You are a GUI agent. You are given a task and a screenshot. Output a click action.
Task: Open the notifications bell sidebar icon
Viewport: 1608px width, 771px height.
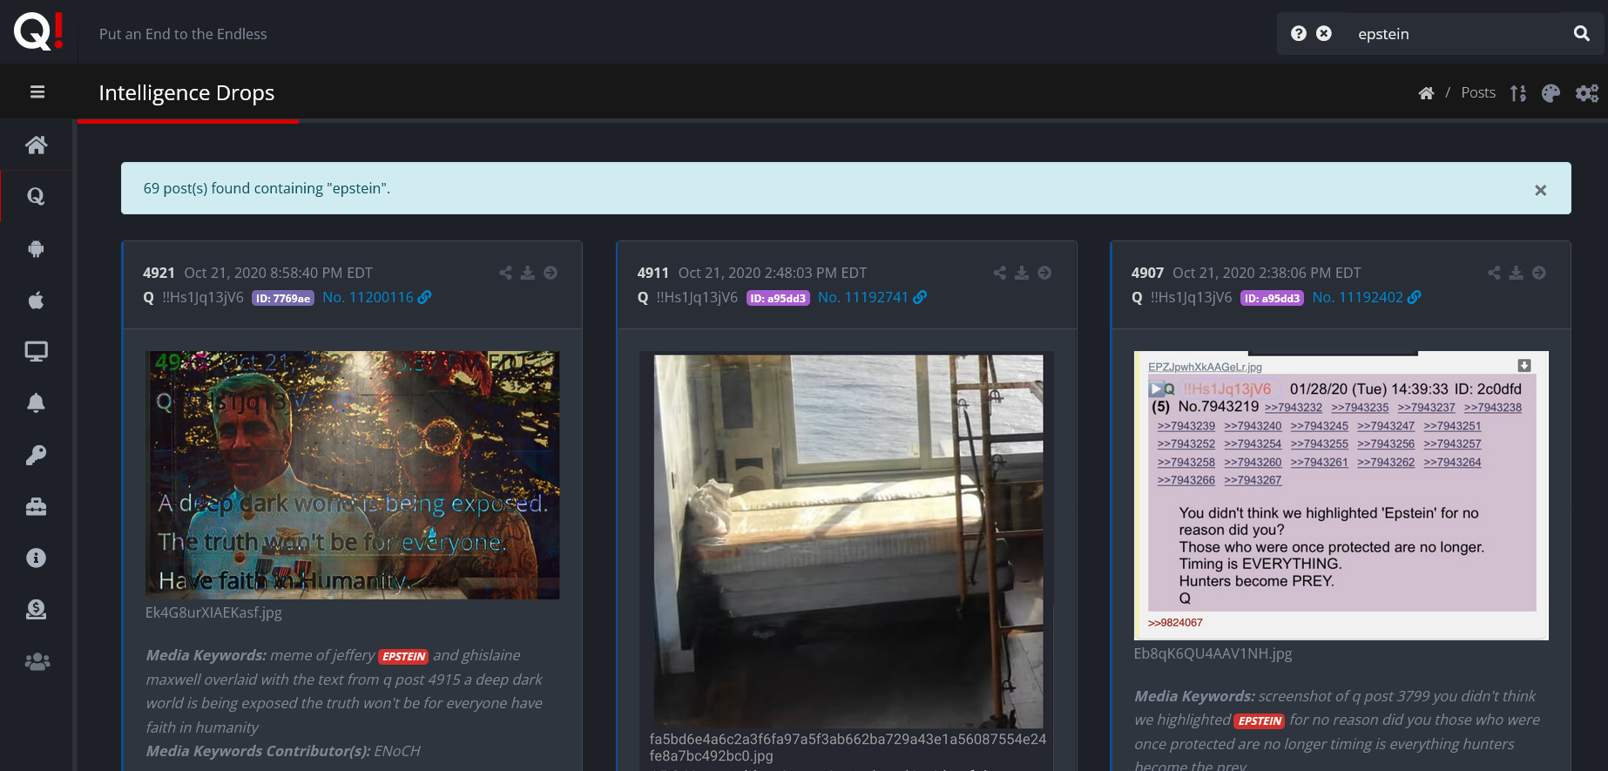(37, 402)
